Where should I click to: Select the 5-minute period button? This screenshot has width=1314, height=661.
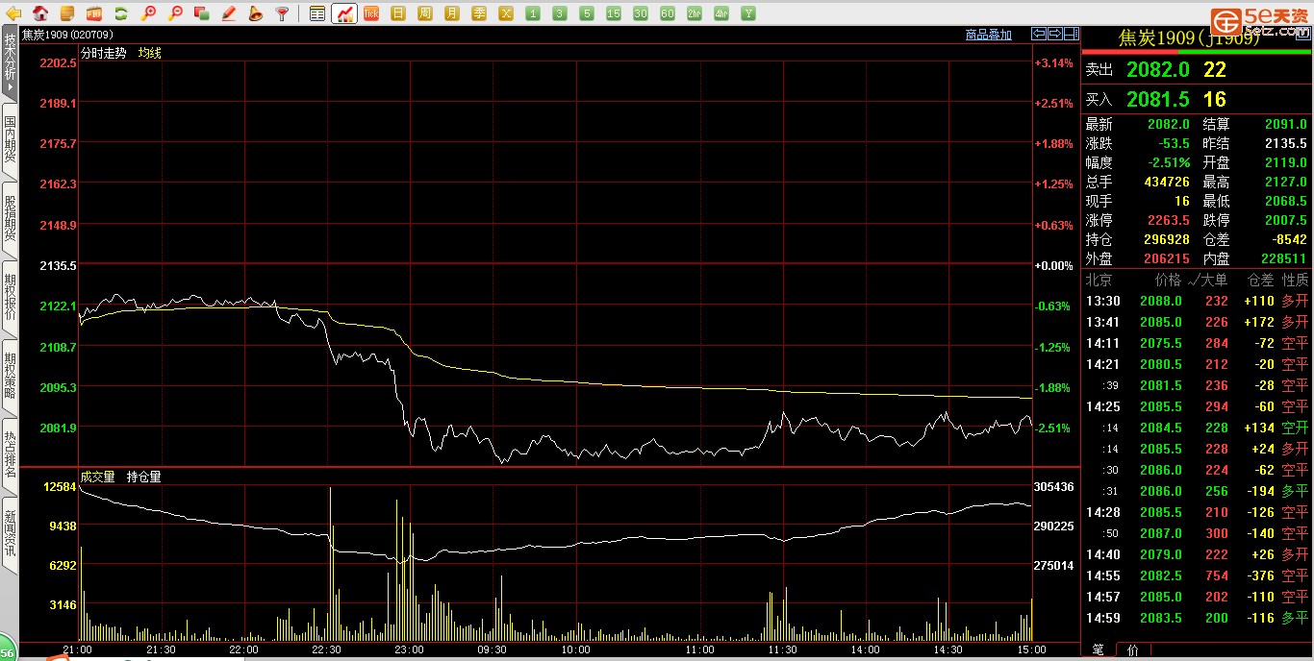tap(587, 13)
